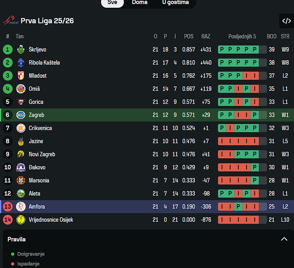This screenshot has width=294, height=268.
Task: Click the Jazine last five form bar
Action: coord(242,141)
